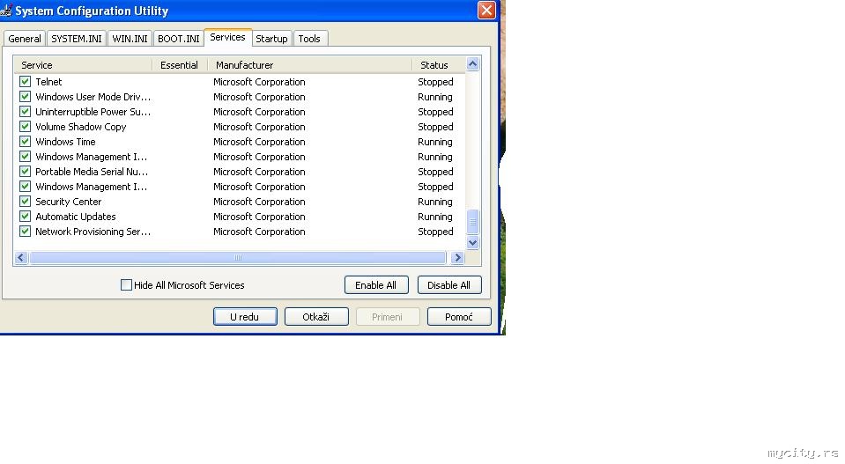
Task: Uncheck Network Provisioning Service checkbox
Action: [x=25, y=232]
